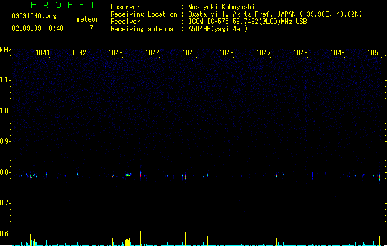Click the 1045 time axis label
This screenshot has height=246, width=388.
[x=189, y=53]
